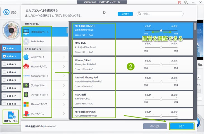Click the profile list vertical scrollbar

195,26
